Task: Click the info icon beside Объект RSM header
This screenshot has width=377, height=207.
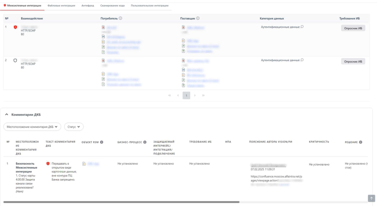Action: pos(102,142)
